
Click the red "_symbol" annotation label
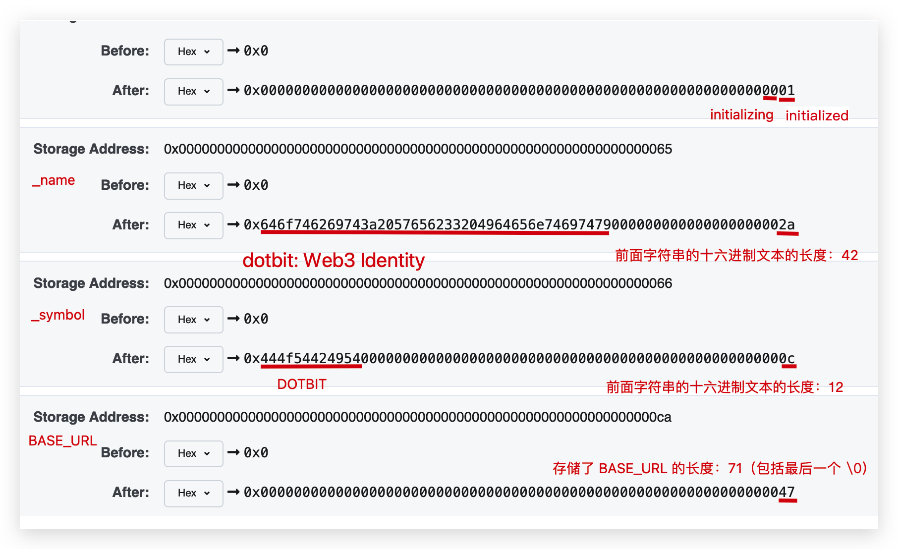(58, 315)
